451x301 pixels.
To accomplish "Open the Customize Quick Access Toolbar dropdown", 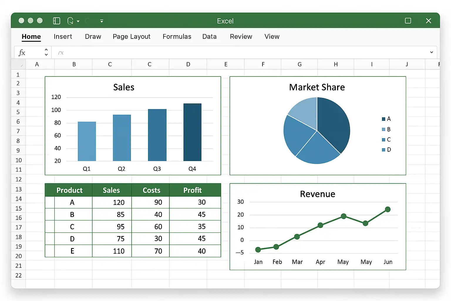I will (102, 21).
